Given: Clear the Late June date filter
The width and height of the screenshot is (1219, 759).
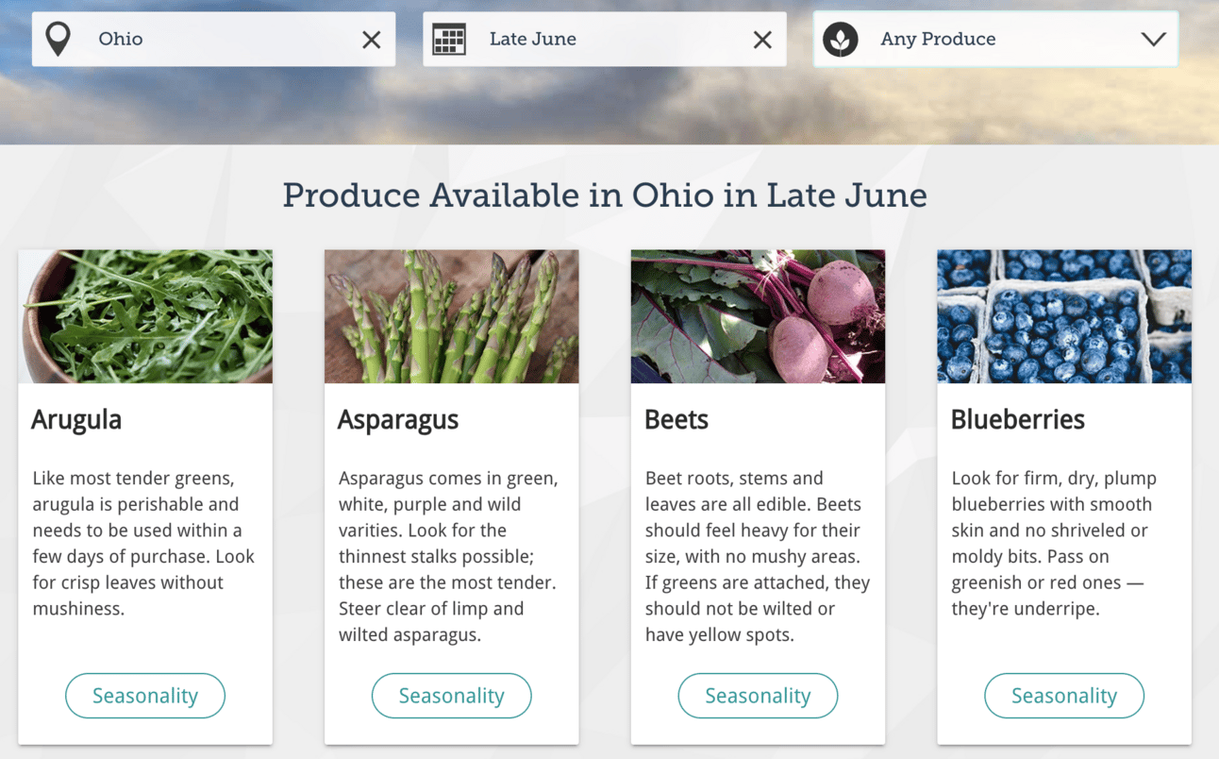Looking at the screenshot, I should pos(762,40).
